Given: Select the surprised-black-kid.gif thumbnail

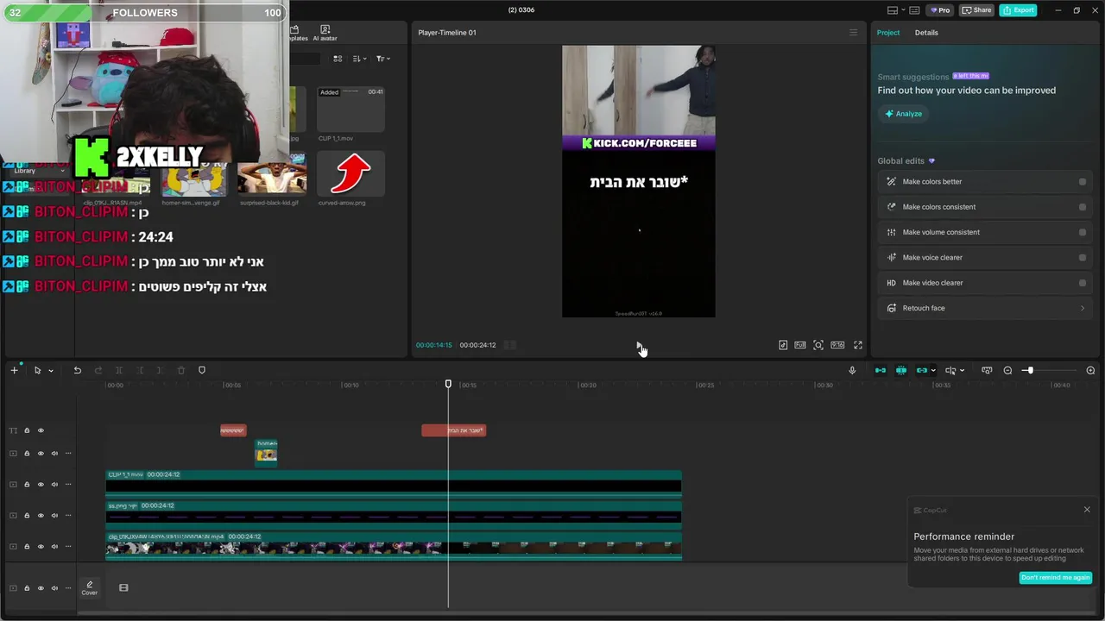Looking at the screenshot, I should click(272, 174).
